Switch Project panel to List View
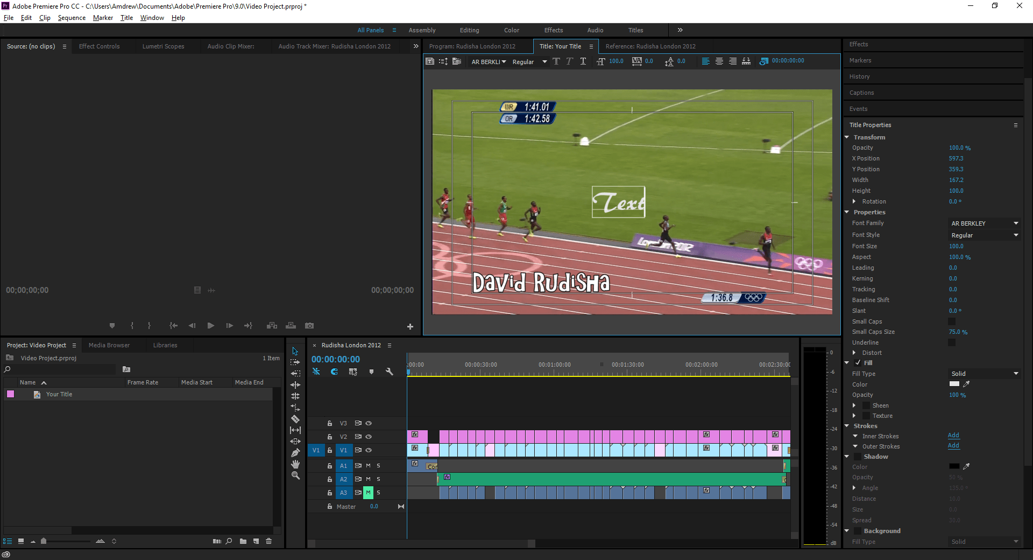Viewport: 1033px width, 560px height. tap(8, 541)
